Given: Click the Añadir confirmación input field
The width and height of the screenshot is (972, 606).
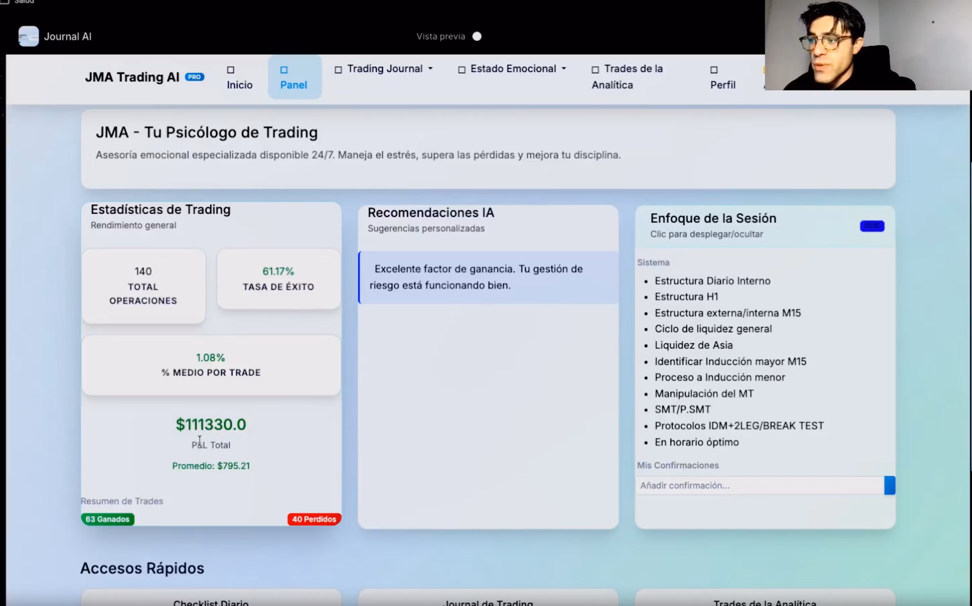Looking at the screenshot, I should tap(759, 485).
